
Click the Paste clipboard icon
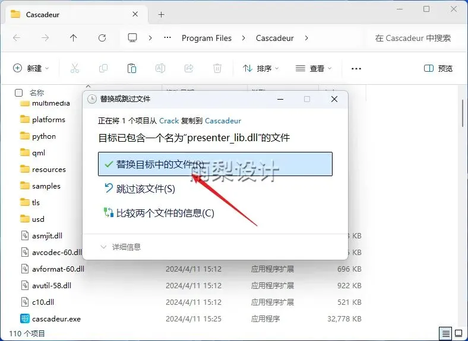132,68
